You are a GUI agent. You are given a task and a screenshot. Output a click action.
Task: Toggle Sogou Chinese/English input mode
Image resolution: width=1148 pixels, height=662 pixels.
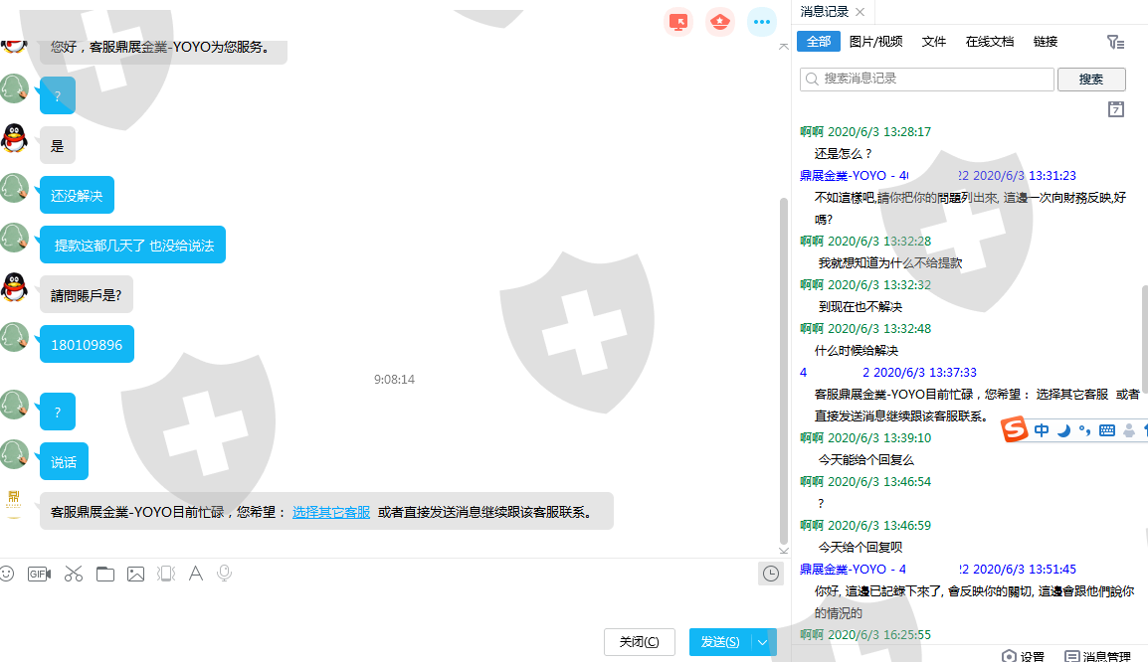click(1042, 430)
